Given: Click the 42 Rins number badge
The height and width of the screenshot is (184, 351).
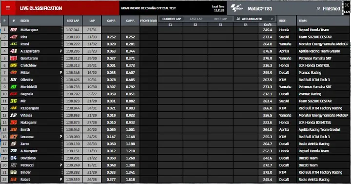Looking at the screenshot, I should pos(14,37).
